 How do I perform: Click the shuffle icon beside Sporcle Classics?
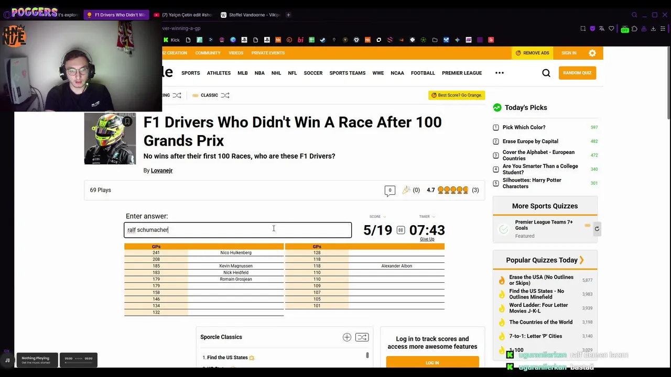[x=362, y=337]
